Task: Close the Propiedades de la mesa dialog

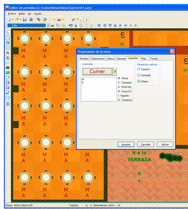Action: [x=172, y=52]
